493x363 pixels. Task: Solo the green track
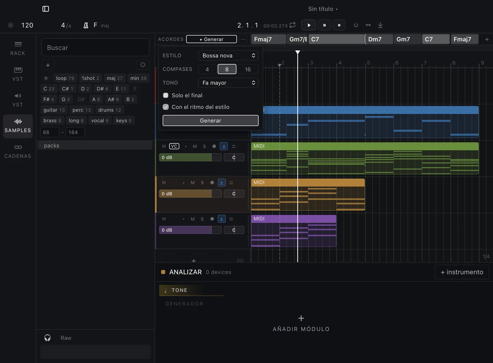[204, 146]
